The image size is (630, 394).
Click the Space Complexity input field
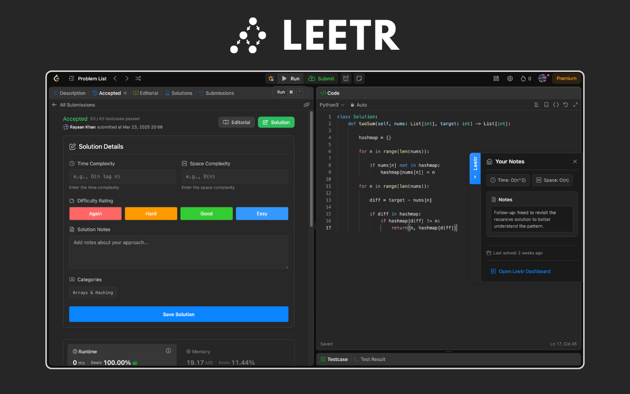point(235,176)
